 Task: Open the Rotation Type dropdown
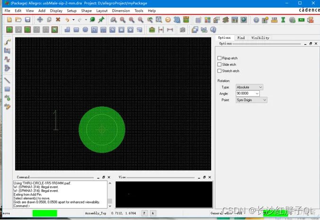pyautogui.click(x=249, y=87)
